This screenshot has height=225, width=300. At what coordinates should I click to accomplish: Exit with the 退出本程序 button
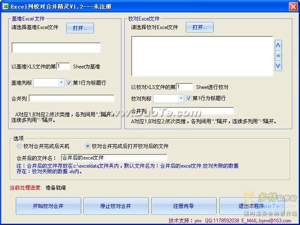coord(251,206)
